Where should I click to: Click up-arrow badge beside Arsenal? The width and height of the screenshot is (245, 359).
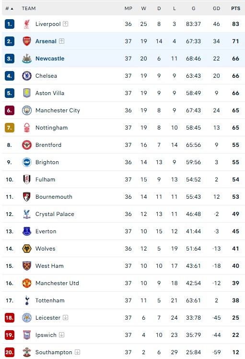coord(61,41)
